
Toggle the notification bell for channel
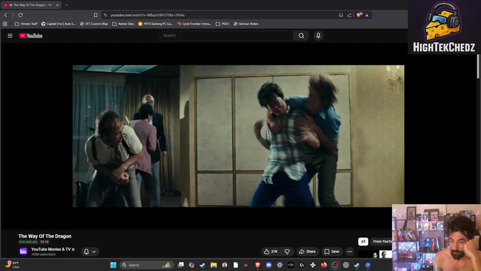[86, 251]
